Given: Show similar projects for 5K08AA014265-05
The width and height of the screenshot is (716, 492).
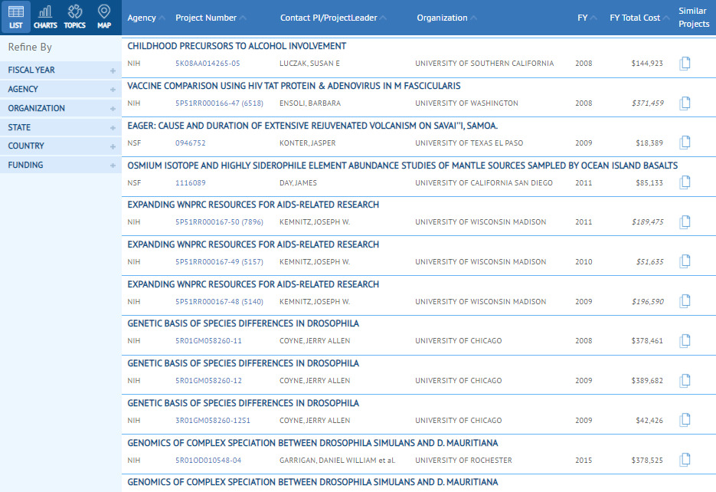Looking at the screenshot, I should 685,64.
